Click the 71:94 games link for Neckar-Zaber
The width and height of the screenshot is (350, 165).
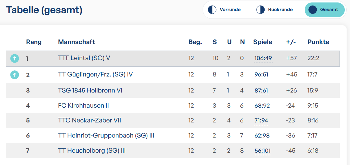coord(261,121)
